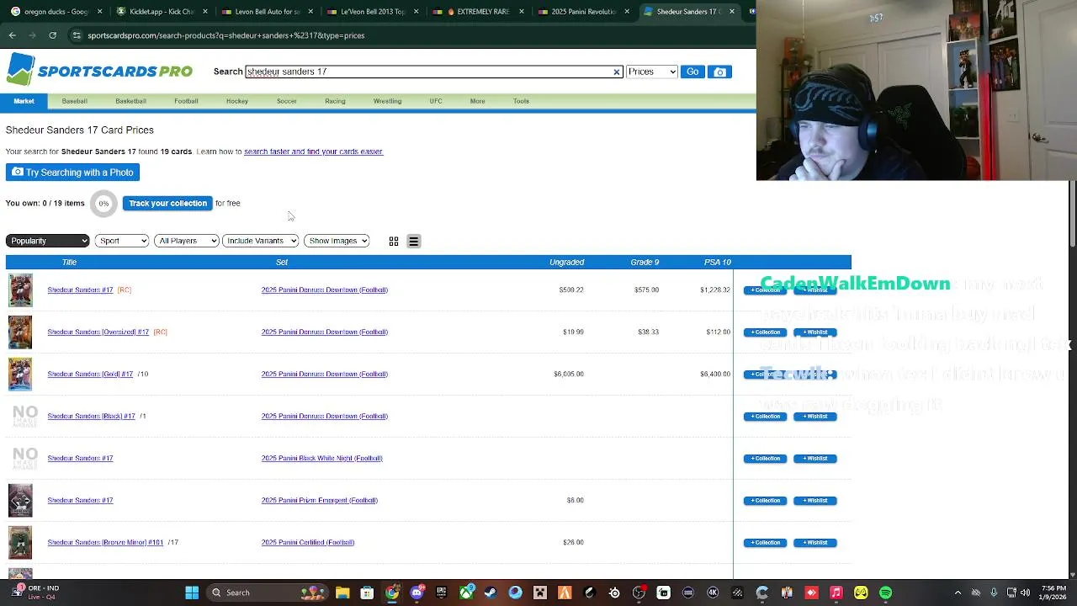Open the Football menu
This screenshot has height=606, width=1077.
click(186, 101)
